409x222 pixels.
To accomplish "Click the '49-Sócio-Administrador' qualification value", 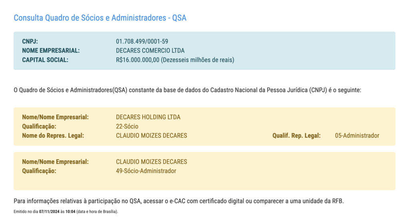I will pyautogui.click(x=146, y=171).
